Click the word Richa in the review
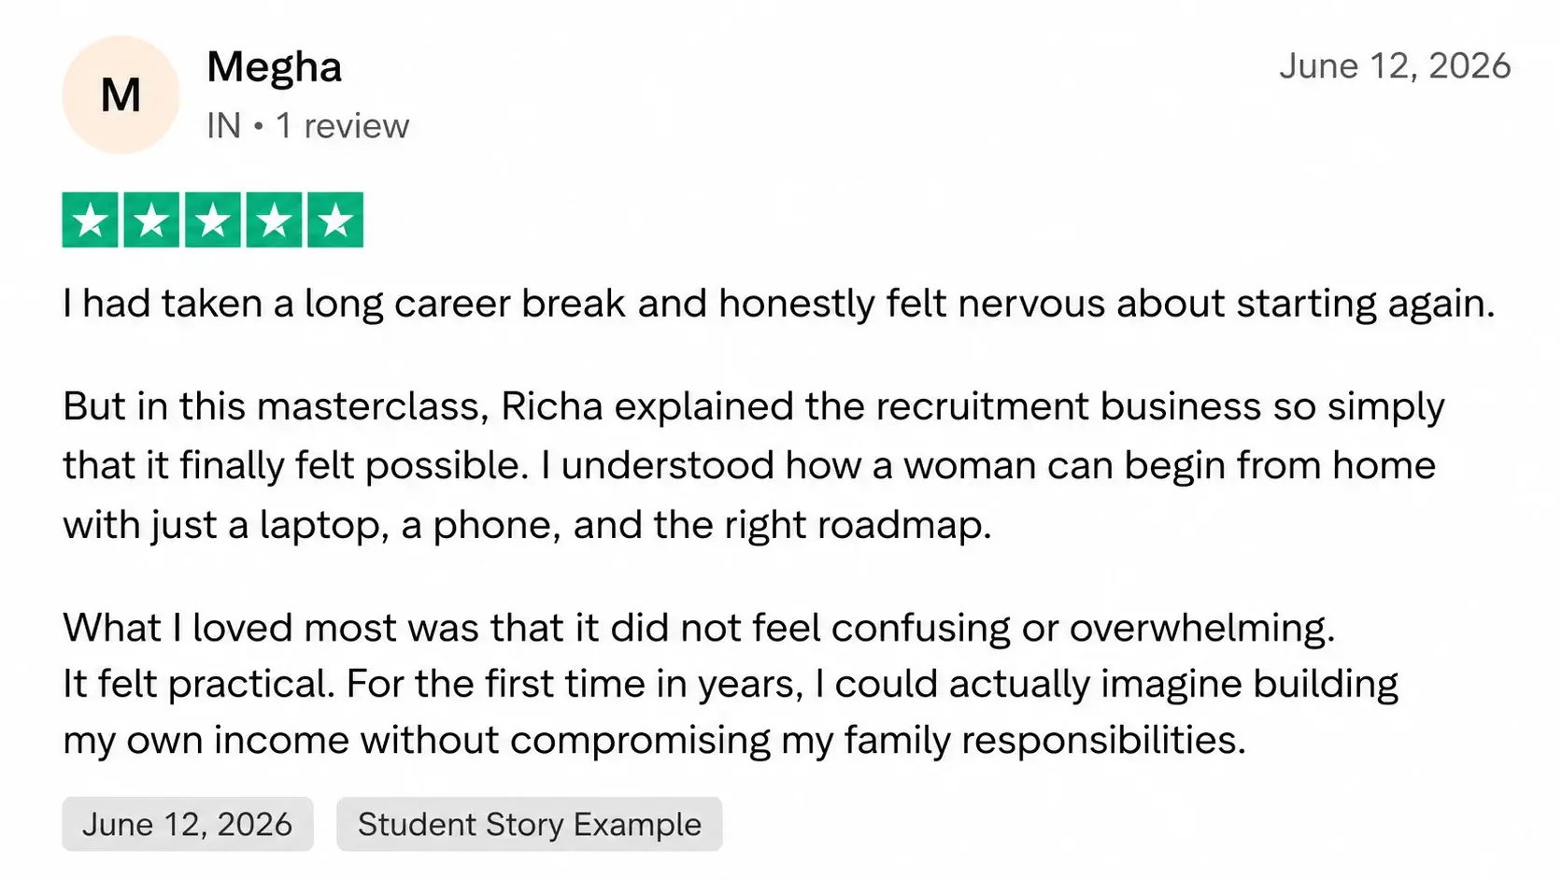Screen dimensions: 1562x879 [x=552, y=407]
